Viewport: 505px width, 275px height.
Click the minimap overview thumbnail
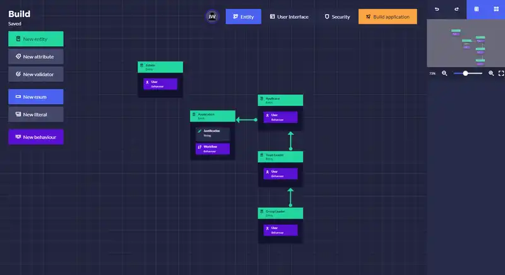pos(466,43)
